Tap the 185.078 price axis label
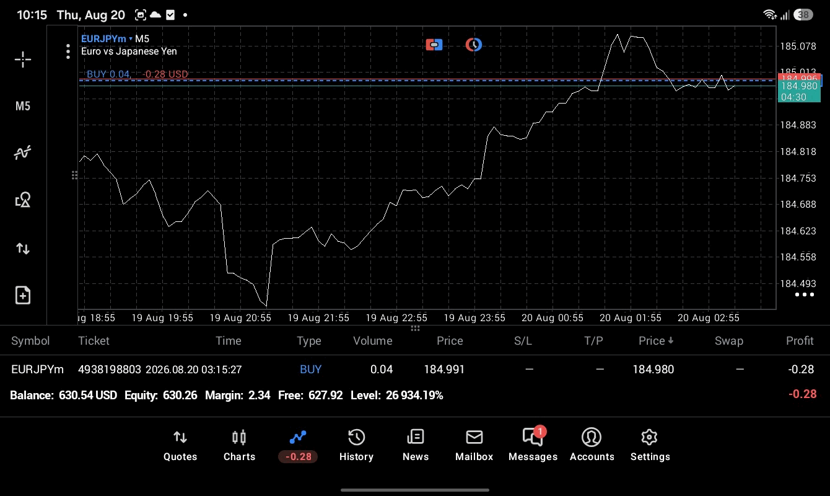The image size is (830, 496). click(x=798, y=46)
